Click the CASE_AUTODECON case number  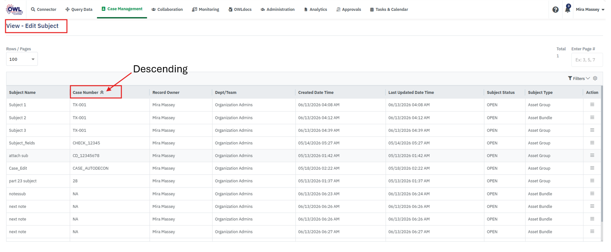pos(90,168)
